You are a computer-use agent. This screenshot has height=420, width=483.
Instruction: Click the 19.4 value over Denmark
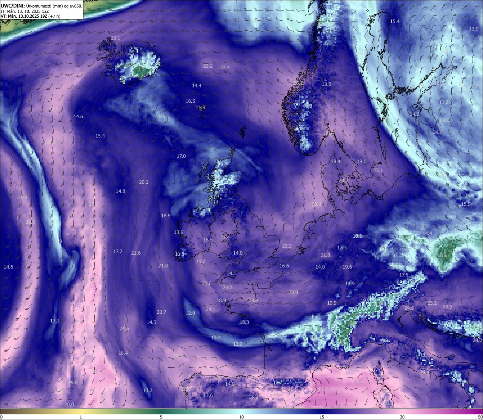(x=335, y=161)
